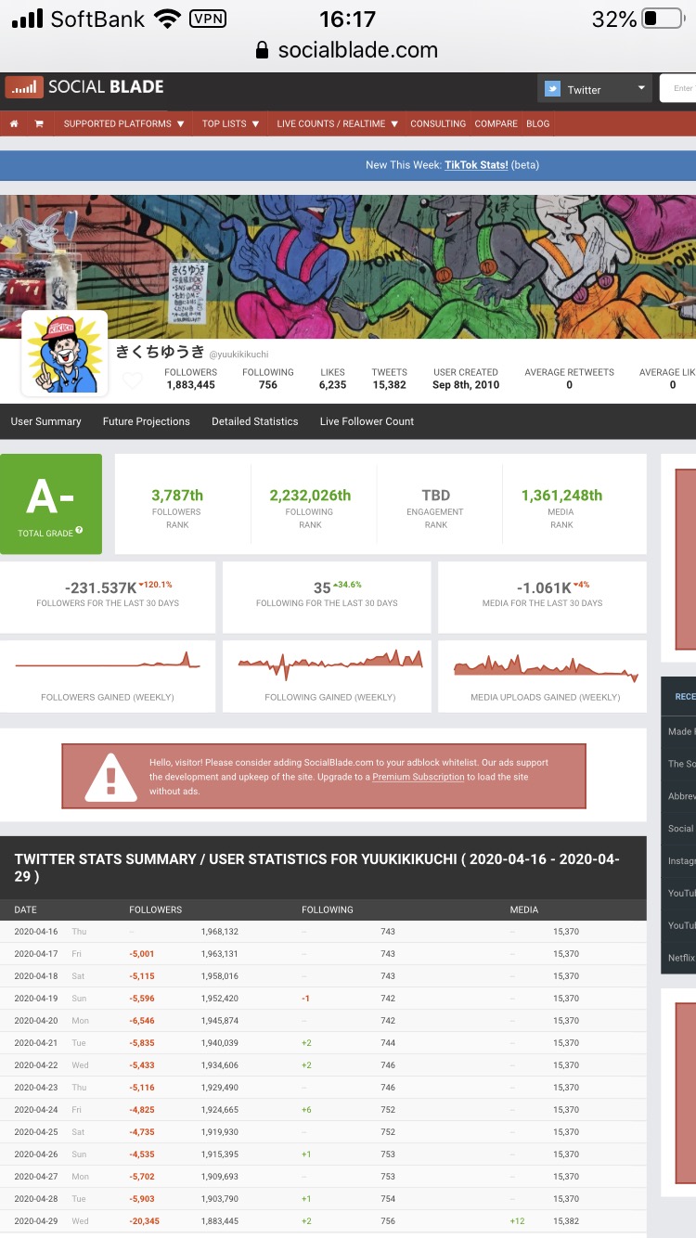
Task: Open the Followers Gained (Weekly) chart
Action: [x=108, y=676]
